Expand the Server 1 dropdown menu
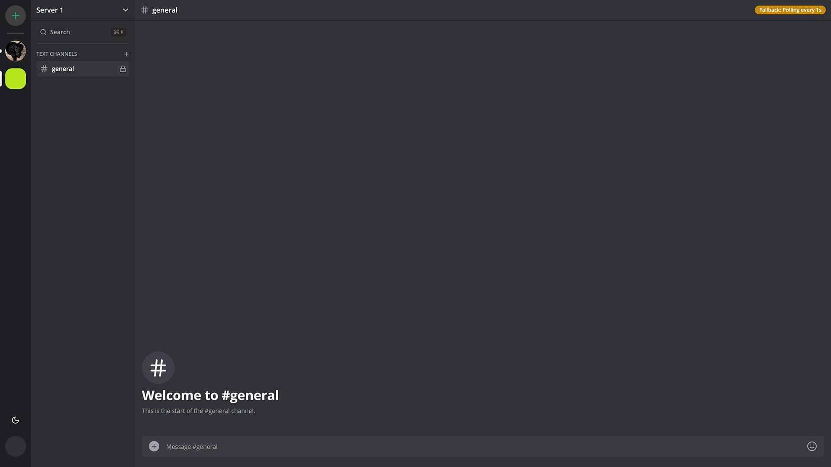This screenshot has height=467, width=831. 126,10
